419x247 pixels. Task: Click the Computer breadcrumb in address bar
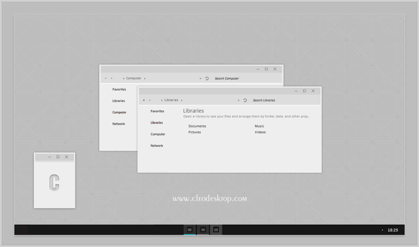point(134,78)
